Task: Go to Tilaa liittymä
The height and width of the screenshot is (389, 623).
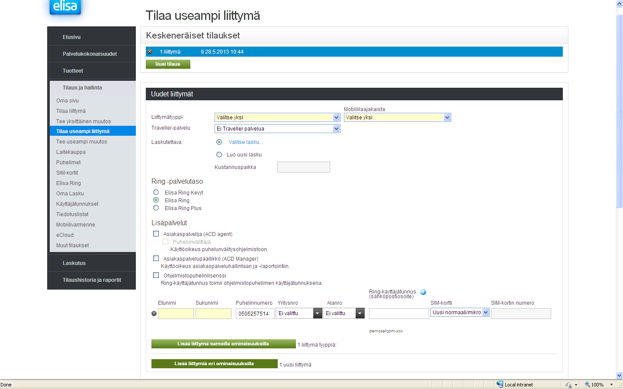Action: point(71,111)
